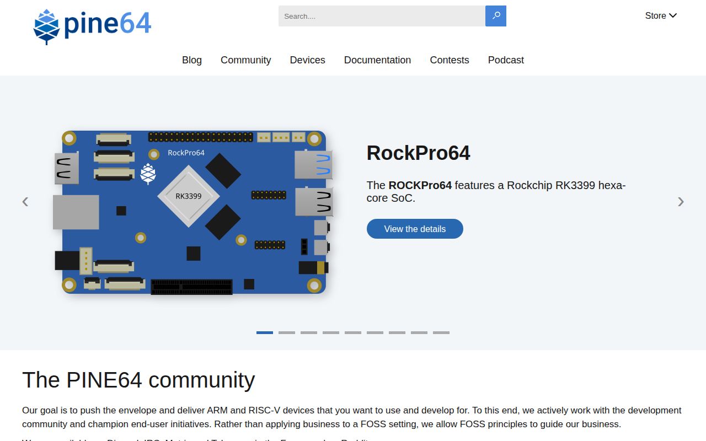Open the Podcast page link
The height and width of the screenshot is (441, 706).
point(505,60)
